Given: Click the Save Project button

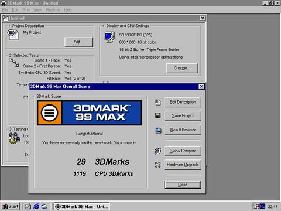Looking at the screenshot, I should tap(183, 116).
